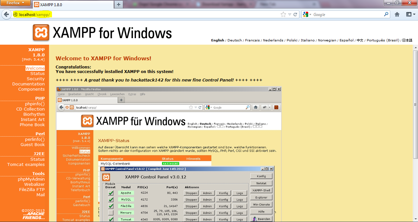Switch page language to Norwegian

[327, 40]
